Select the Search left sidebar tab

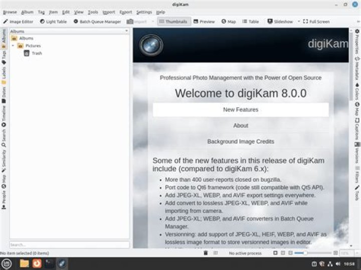pyautogui.click(x=4, y=138)
